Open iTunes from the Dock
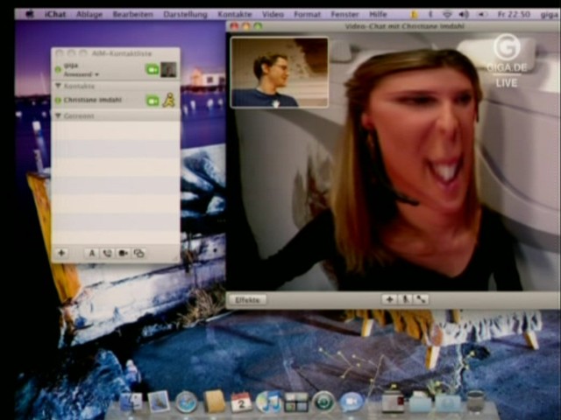Screen dimensions: 561x420 [268, 402]
